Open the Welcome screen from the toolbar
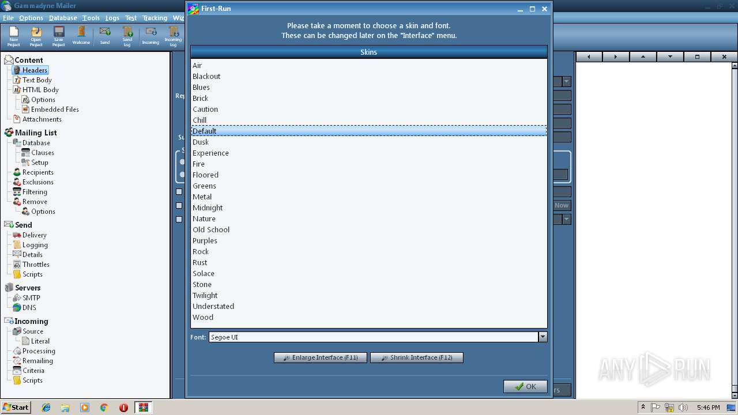Image resolution: width=738 pixels, height=415 pixels. (x=81, y=36)
